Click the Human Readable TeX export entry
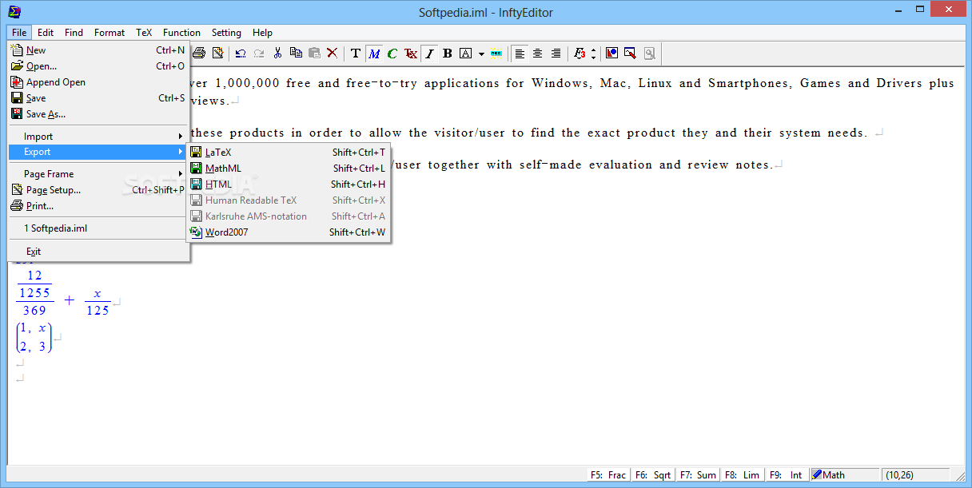972x488 pixels. coord(289,200)
